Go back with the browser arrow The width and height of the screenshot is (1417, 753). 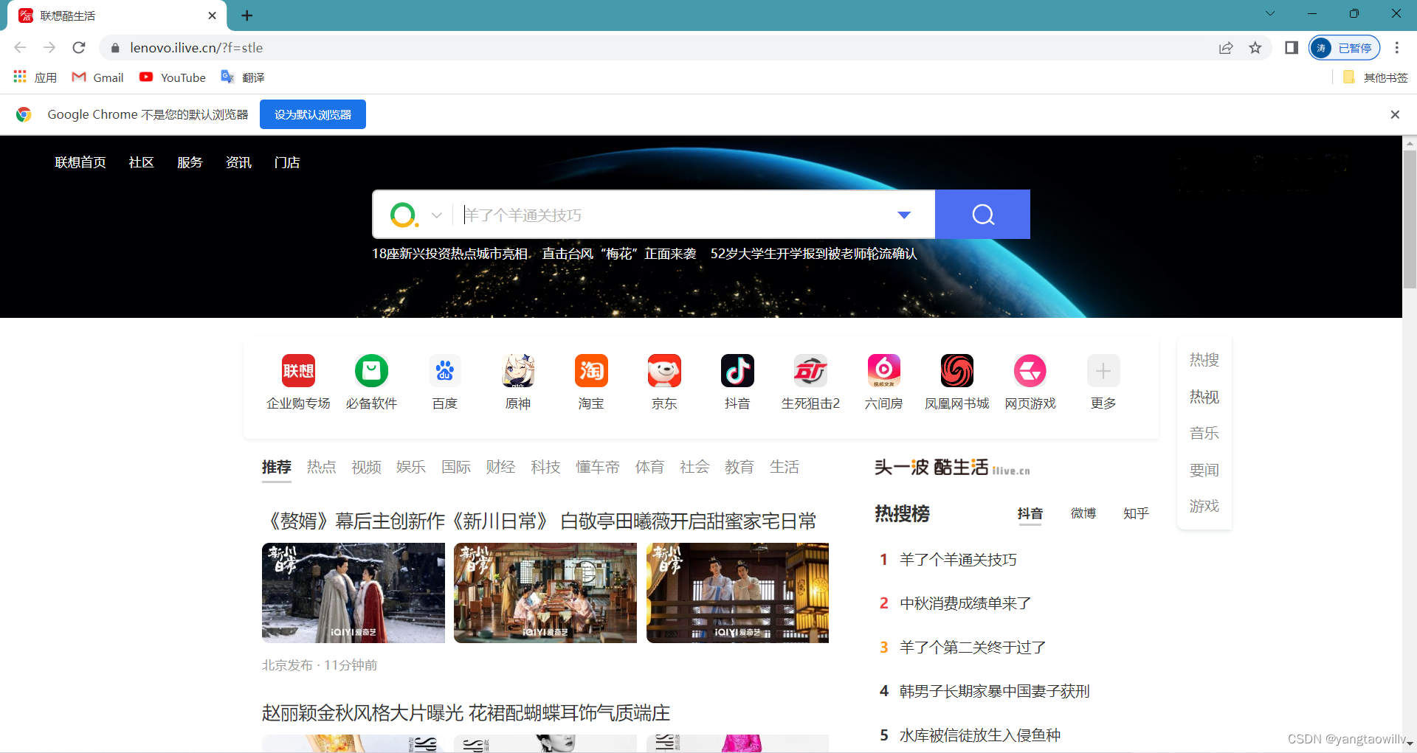tap(20, 48)
